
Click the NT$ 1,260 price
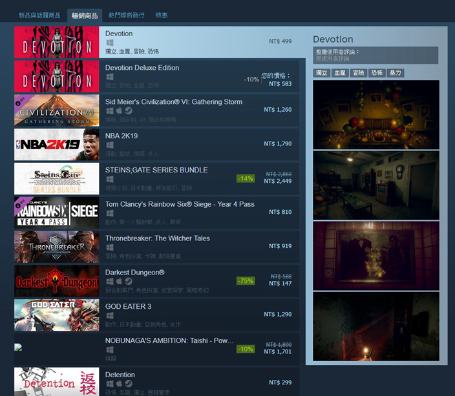click(x=278, y=110)
